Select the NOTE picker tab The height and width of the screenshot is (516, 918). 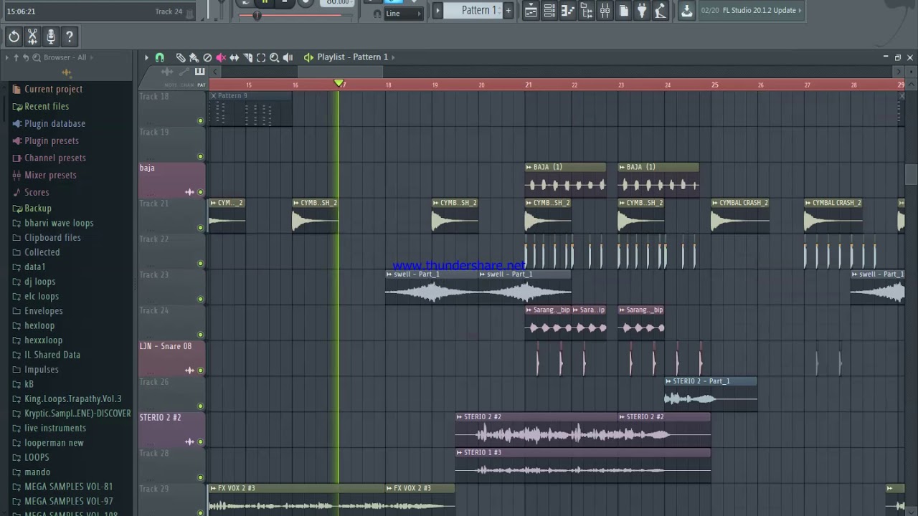click(170, 85)
